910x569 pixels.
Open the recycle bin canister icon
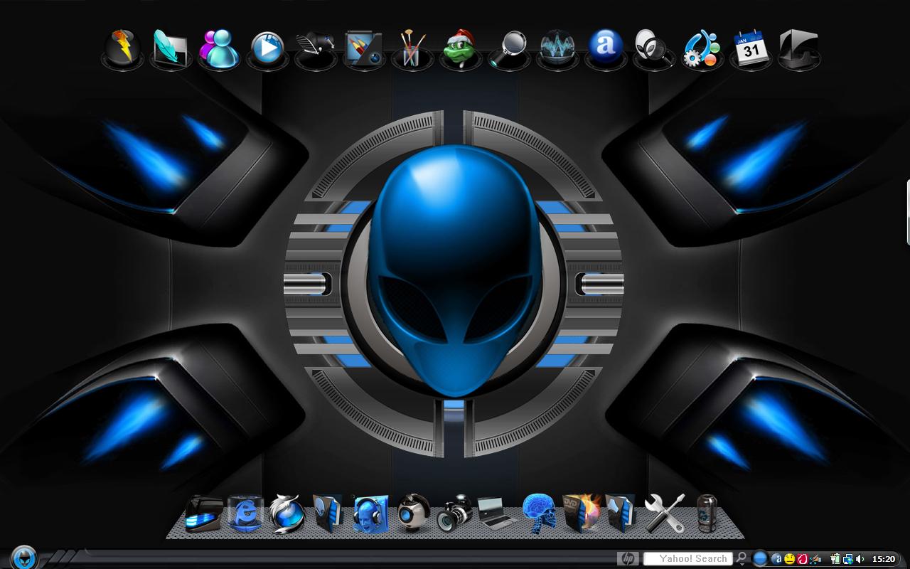tap(707, 514)
